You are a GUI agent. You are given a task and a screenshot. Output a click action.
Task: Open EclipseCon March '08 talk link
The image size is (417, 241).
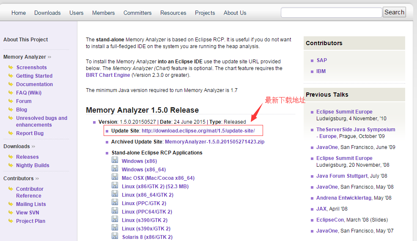coord(330,220)
